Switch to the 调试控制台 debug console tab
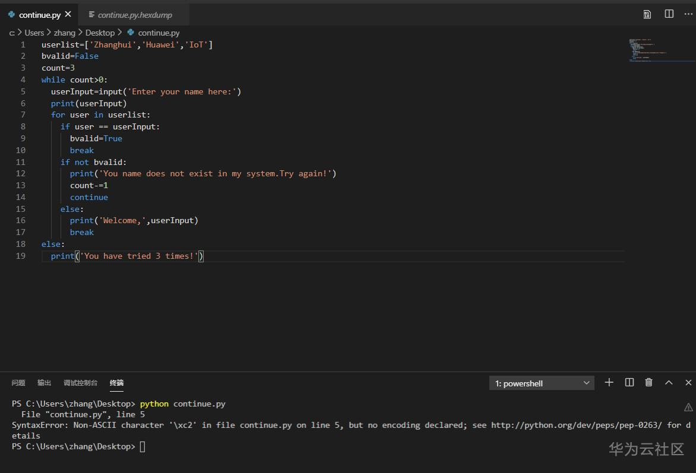 coord(80,383)
